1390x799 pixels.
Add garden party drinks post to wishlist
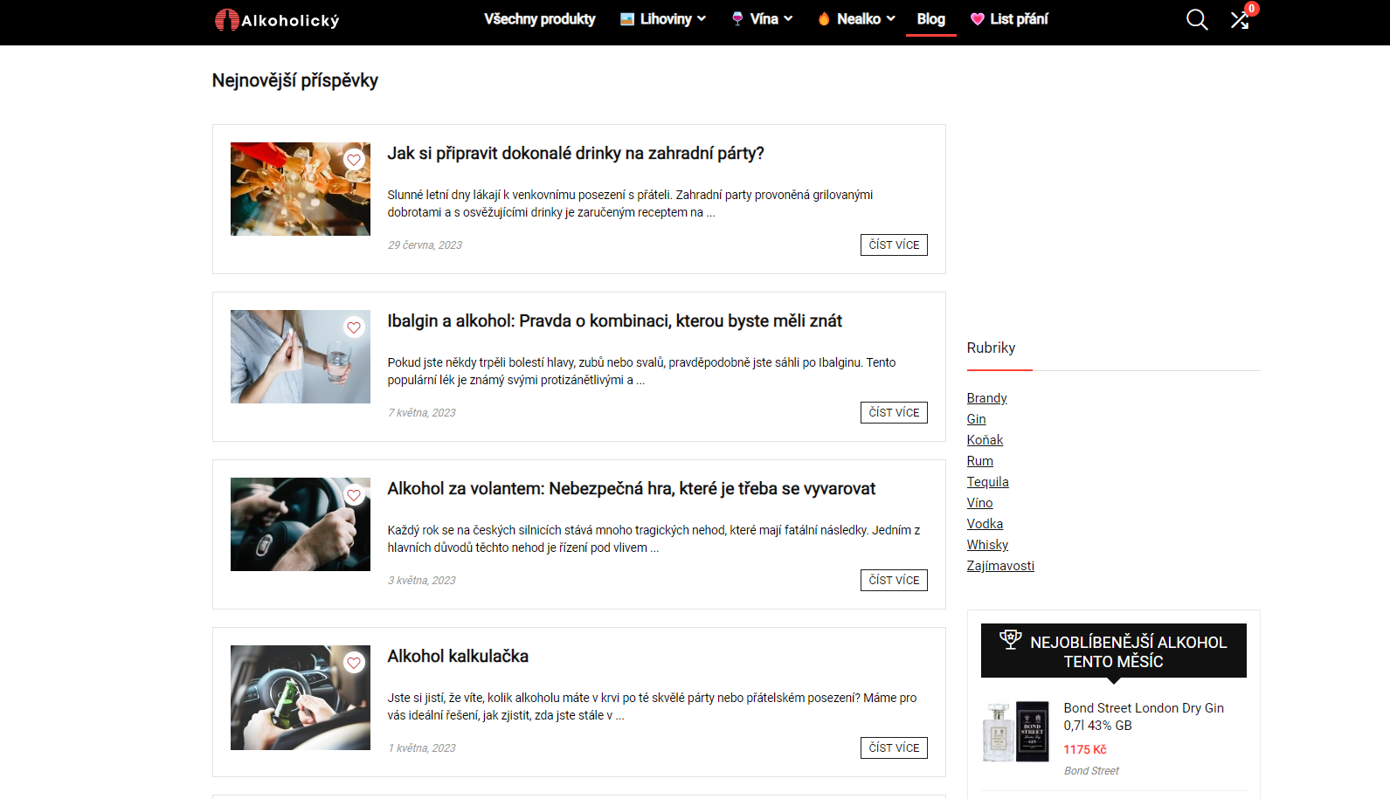click(x=354, y=160)
